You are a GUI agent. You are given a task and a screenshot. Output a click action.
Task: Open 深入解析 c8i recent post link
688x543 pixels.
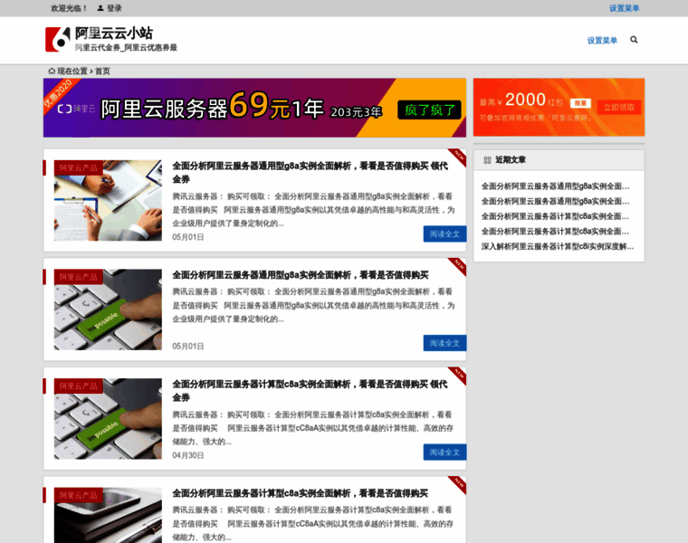[x=558, y=246]
